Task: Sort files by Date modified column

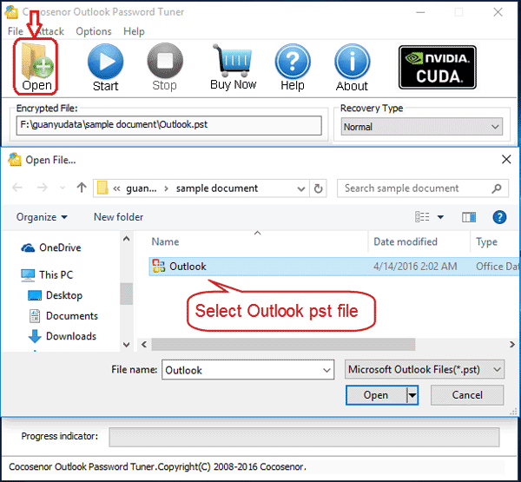Action: pos(405,241)
